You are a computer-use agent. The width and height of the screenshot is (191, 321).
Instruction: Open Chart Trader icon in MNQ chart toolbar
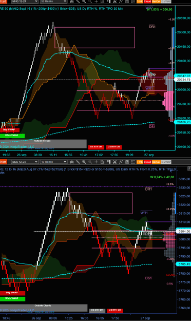[x=102, y=2]
